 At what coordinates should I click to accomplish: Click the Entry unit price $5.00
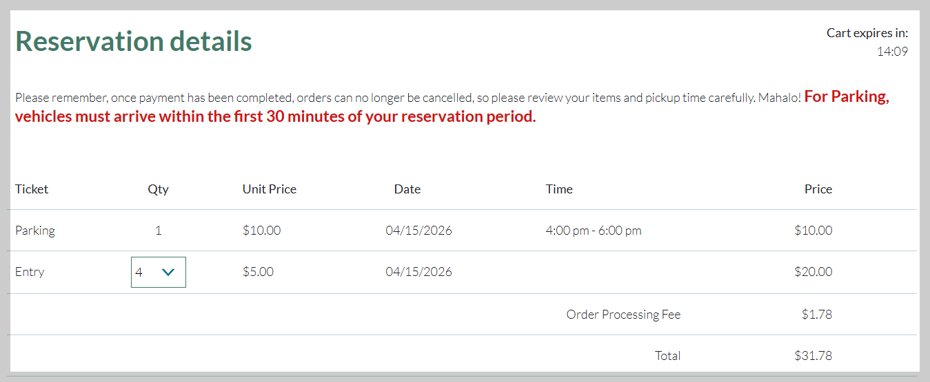[259, 272]
